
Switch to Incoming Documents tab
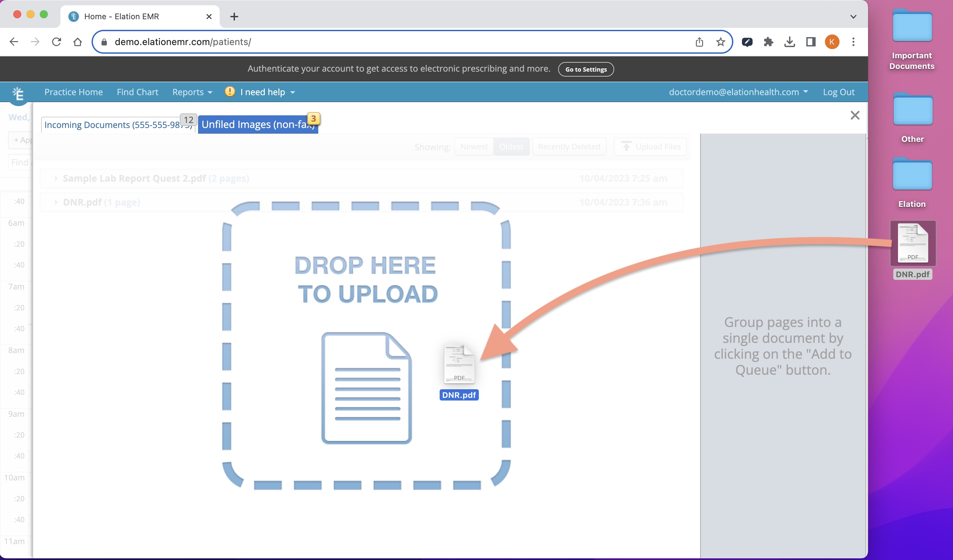(x=118, y=125)
